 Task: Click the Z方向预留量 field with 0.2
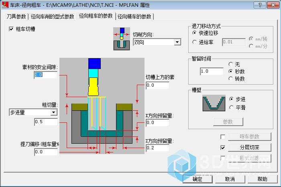click(157, 148)
